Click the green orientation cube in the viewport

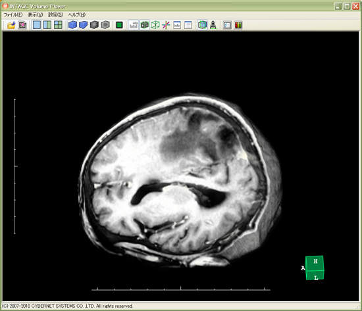pos(315,268)
